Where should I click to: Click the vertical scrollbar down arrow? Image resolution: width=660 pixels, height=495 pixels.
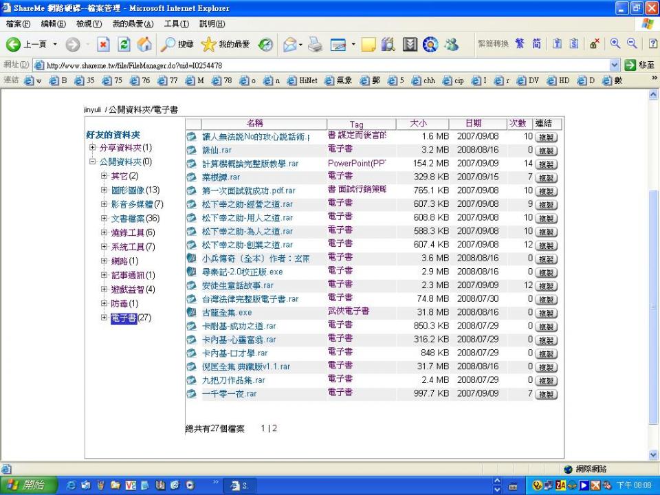tap(653, 454)
